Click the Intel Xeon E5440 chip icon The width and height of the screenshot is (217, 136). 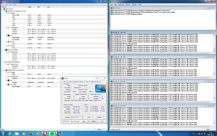[x=6, y=50]
